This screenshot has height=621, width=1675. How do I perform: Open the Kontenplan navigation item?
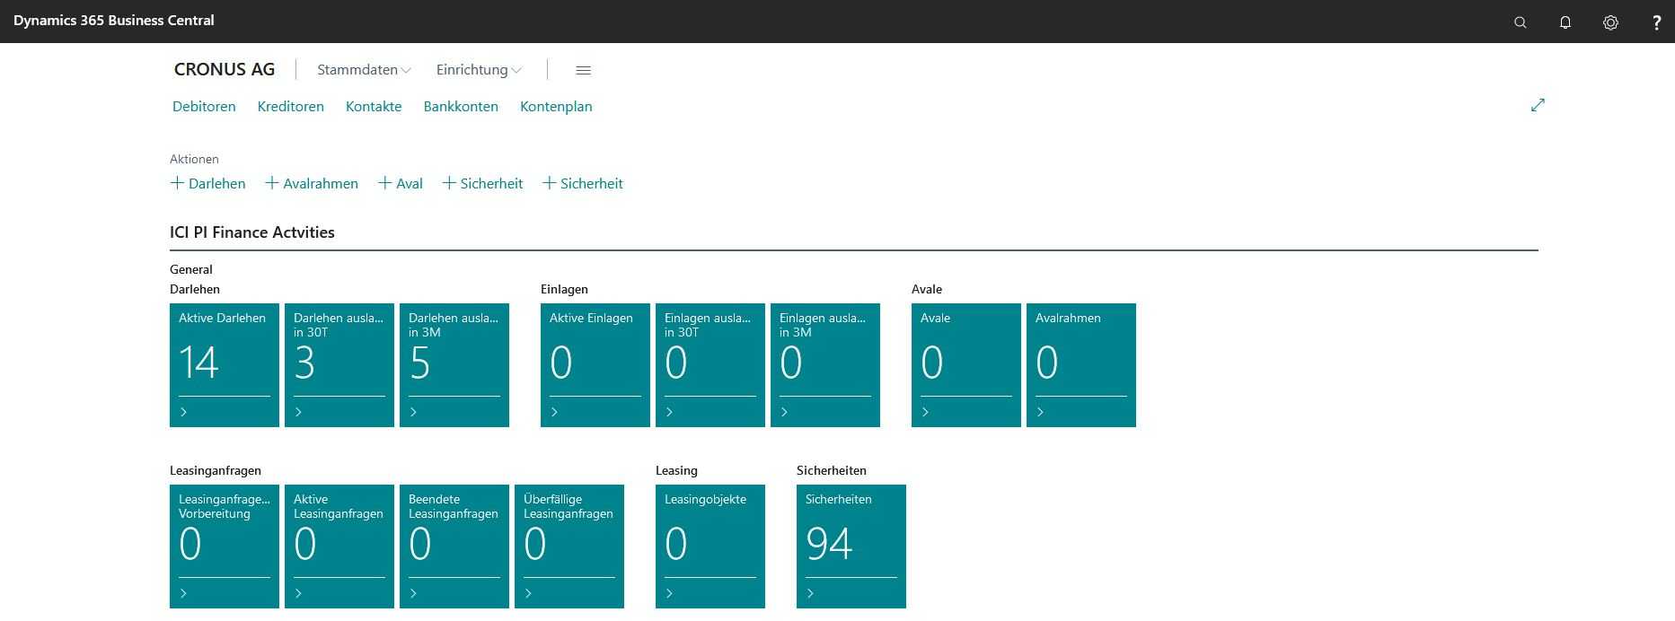(556, 107)
